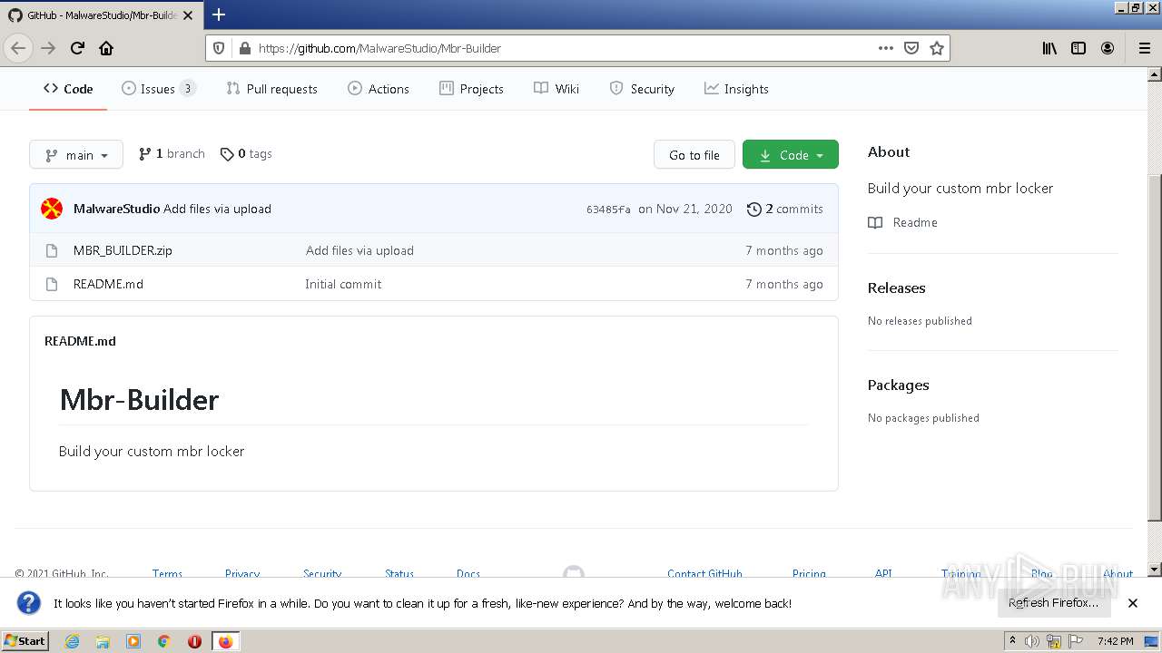This screenshot has width=1162, height=653.
Task: Open the Initial commit message link
Action: coord(343,284)
